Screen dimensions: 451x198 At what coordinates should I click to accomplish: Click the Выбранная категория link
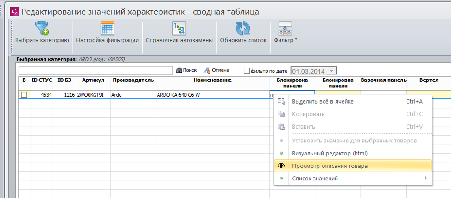(47, 60)
